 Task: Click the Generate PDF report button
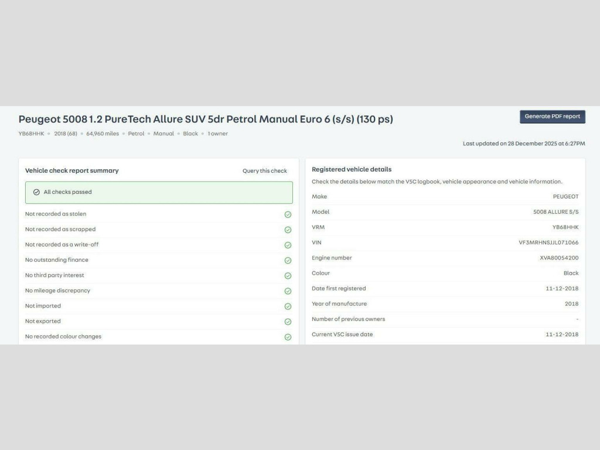coord(552,117)
